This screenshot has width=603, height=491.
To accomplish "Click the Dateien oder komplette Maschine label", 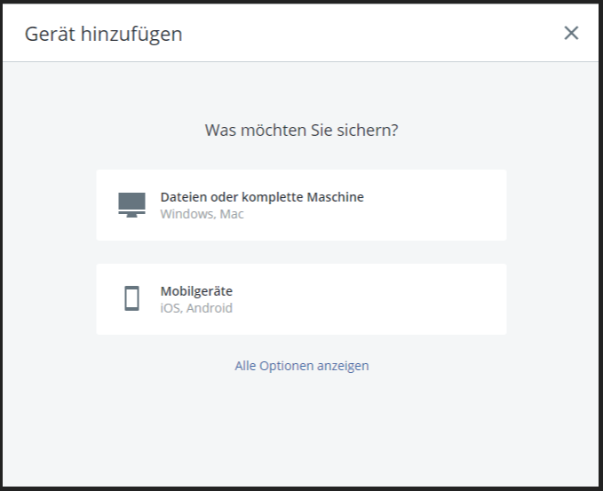I will (x=262, y=197).
